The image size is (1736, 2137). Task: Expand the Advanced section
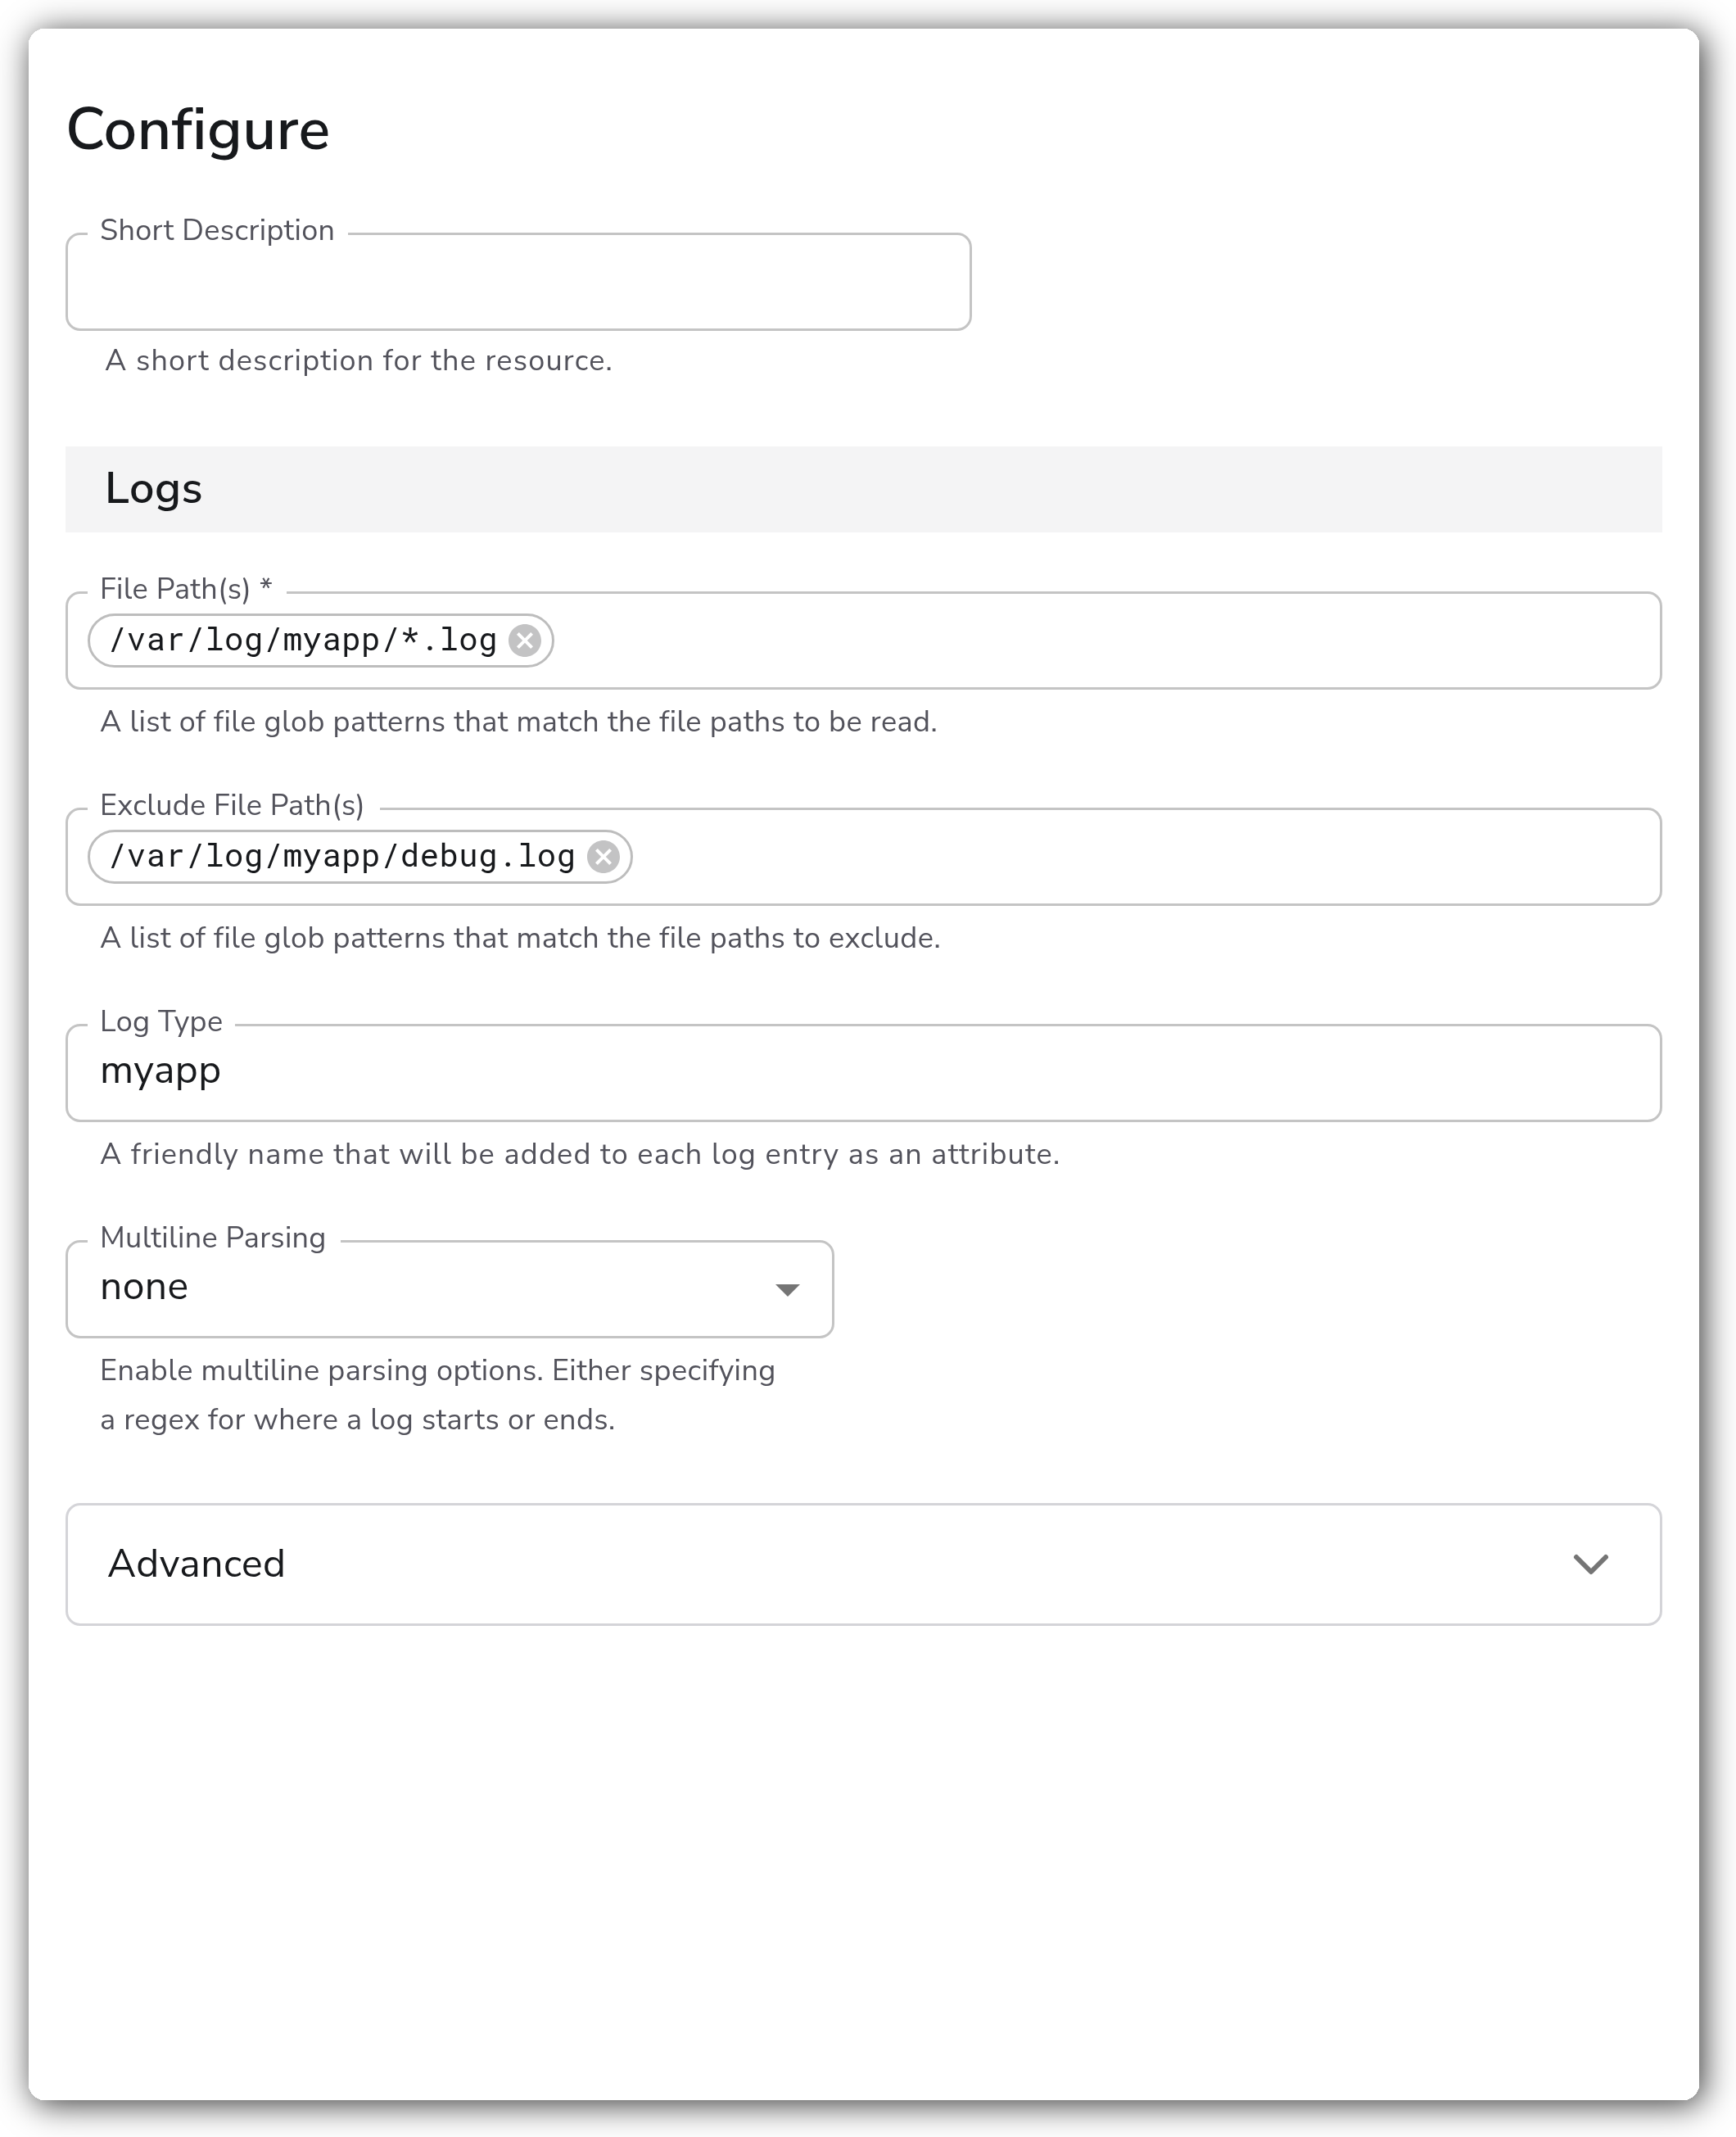863,1564
